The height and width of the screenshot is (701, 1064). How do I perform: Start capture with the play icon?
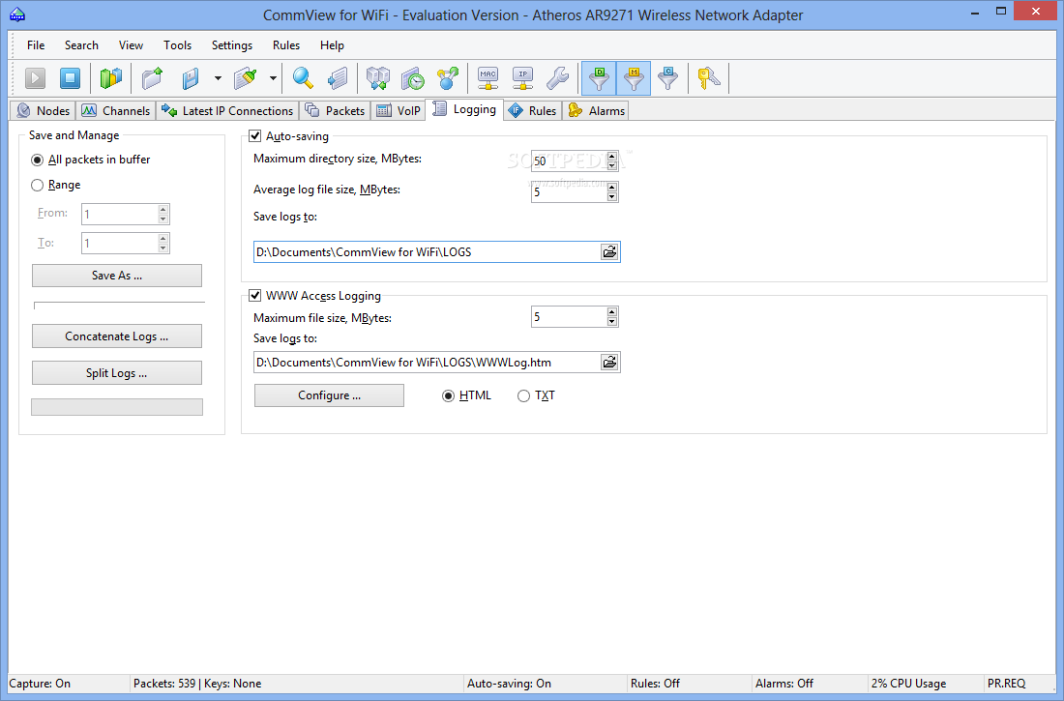[35, 78]
